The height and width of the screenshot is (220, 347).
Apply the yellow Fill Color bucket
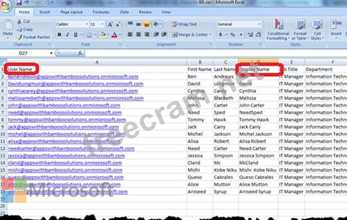(x=102, y=35)
